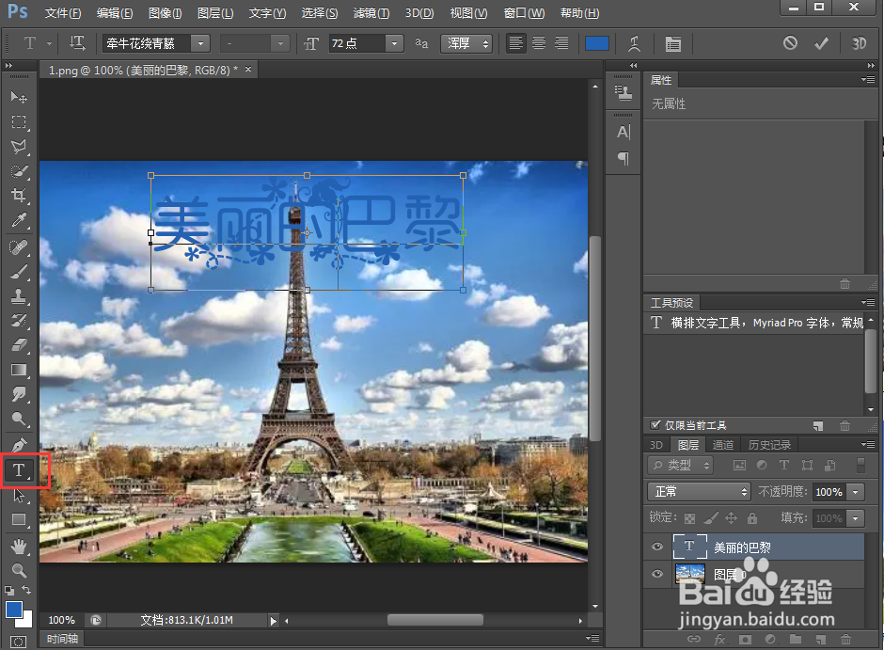Hide the 图层 0 layer
Image resolution: width=884 pixels, height=650 pixels.
(x=656, y=574)
